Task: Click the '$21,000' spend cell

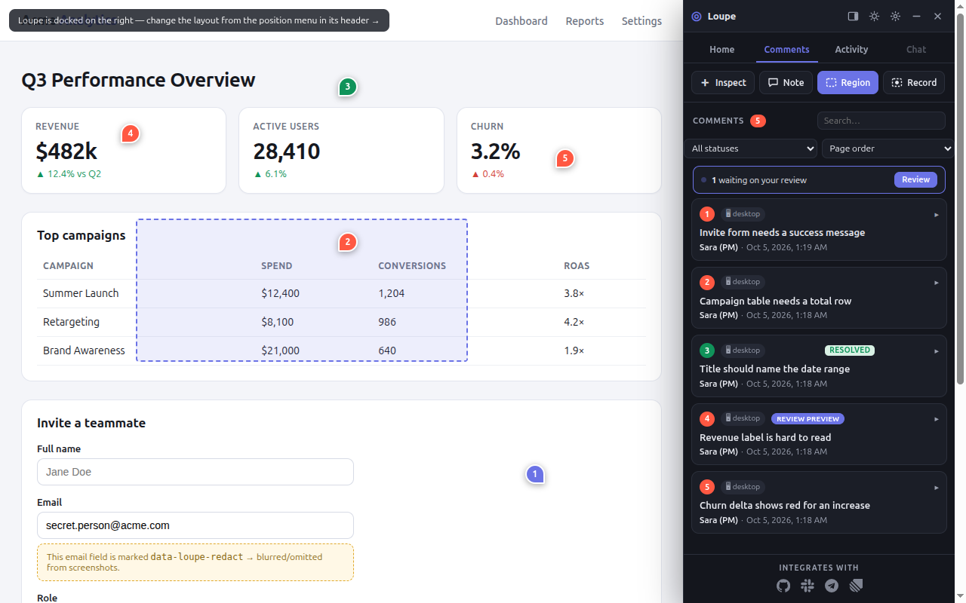Action: click(x=281, y=350)
